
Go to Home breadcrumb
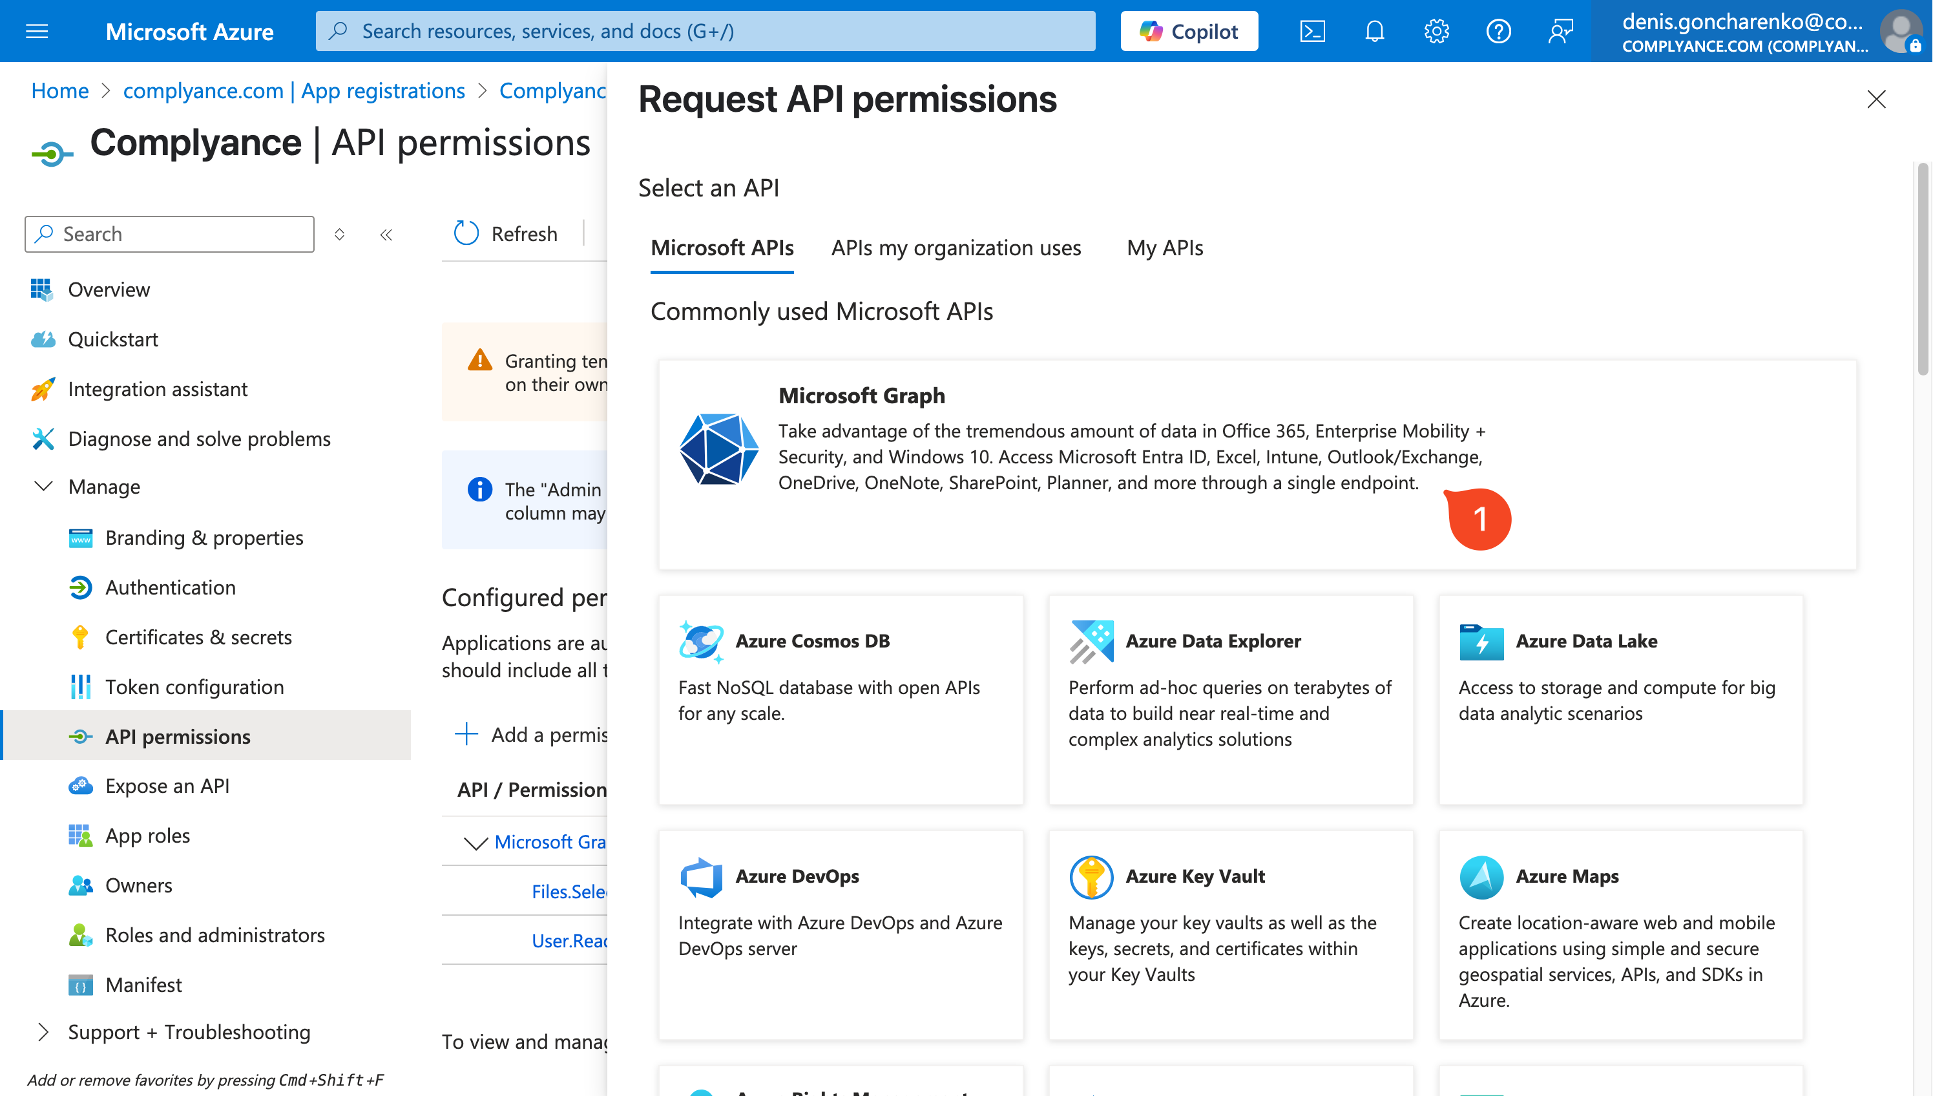click(x=59, y=90)
